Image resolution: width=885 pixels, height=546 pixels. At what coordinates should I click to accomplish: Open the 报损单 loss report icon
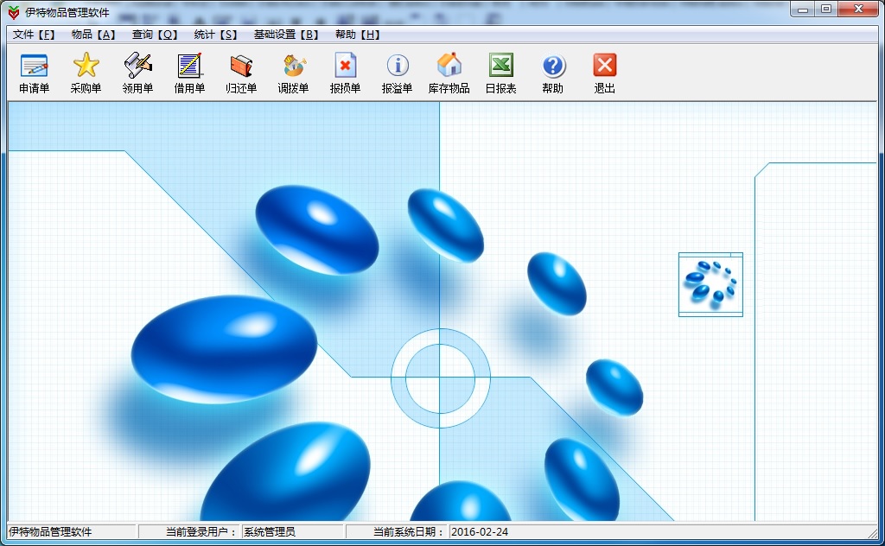346,73
